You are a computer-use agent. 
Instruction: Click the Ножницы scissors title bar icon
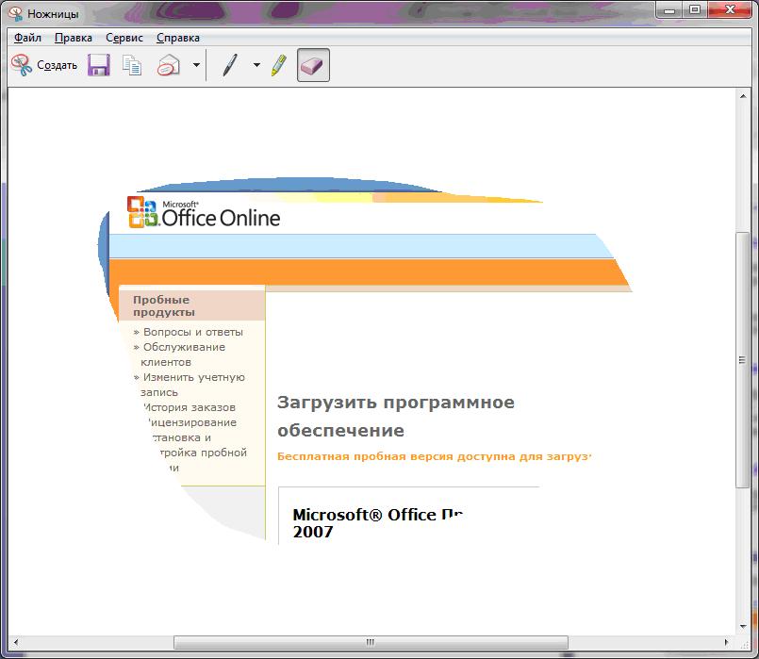16,13
